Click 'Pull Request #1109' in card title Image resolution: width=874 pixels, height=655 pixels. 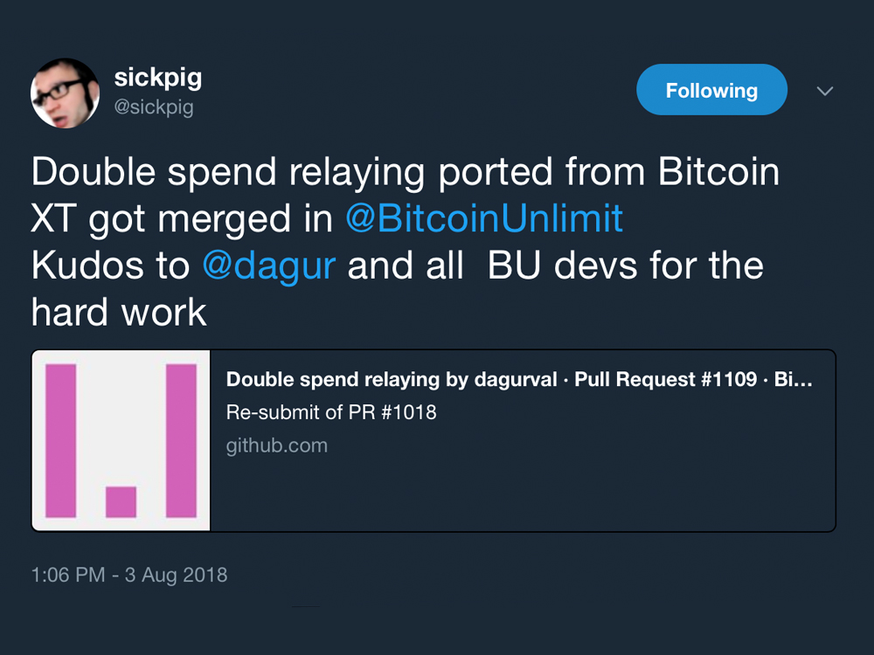665,380
